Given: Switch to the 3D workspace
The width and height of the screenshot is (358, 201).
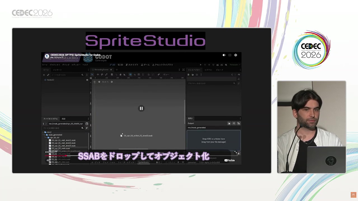Looking at the screenshot, I should pyautogui.click(x=120, y=65).
